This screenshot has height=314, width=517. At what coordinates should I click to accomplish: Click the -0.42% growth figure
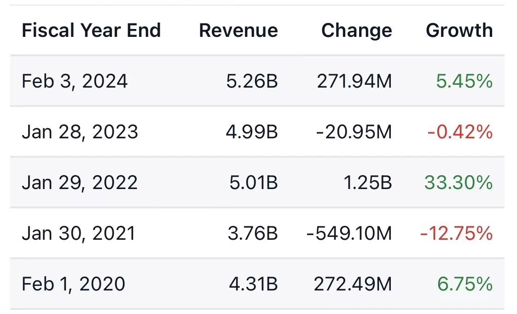pyautogui.click(x=460, y=132)
